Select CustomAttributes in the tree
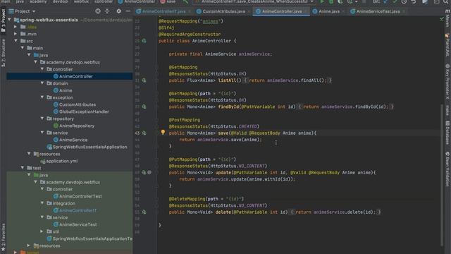The height and width of the screenshot is (254, 451). pyautogui.click(x=78, y=104)
